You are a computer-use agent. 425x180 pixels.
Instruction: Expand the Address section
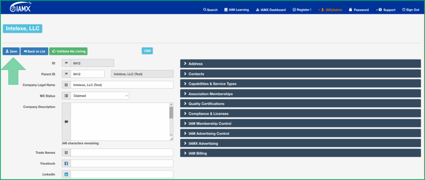pyautogui.click(x=300, y=63)
